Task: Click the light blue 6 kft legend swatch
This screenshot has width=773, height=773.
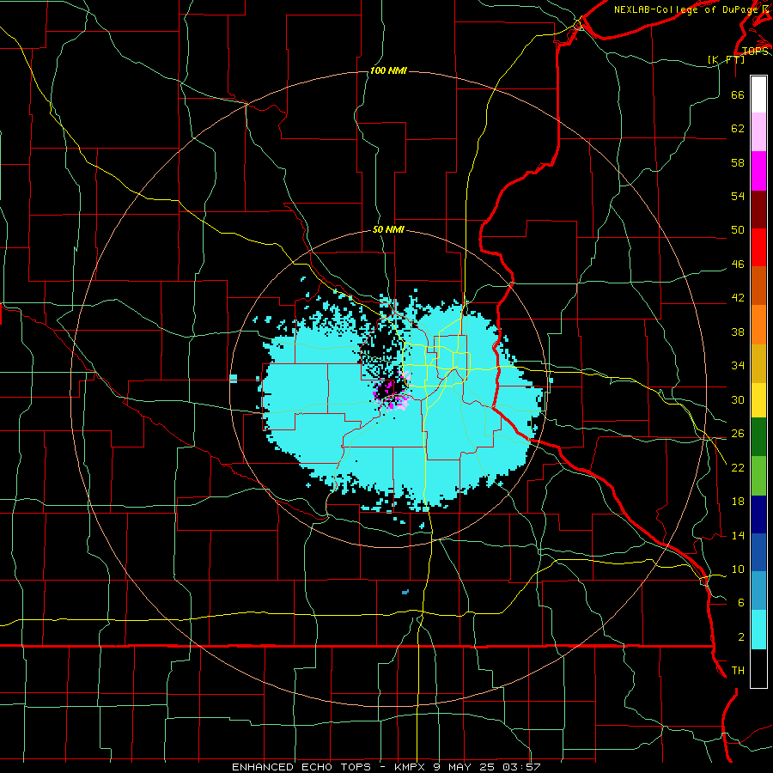Action: point(758,591)
